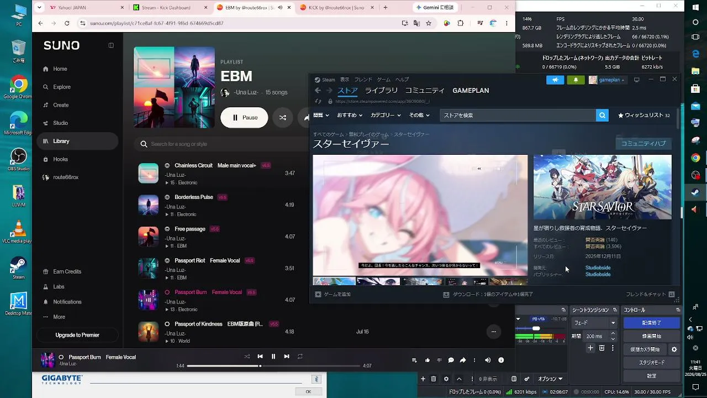This screenshot has width=707, height=398.
Task: Focus the song or style search field
Action: tap(221, 144)
